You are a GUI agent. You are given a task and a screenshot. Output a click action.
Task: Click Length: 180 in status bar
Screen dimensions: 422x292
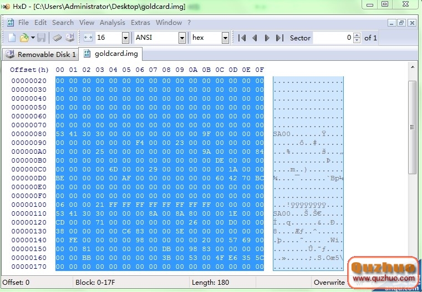tap(210, 283)
